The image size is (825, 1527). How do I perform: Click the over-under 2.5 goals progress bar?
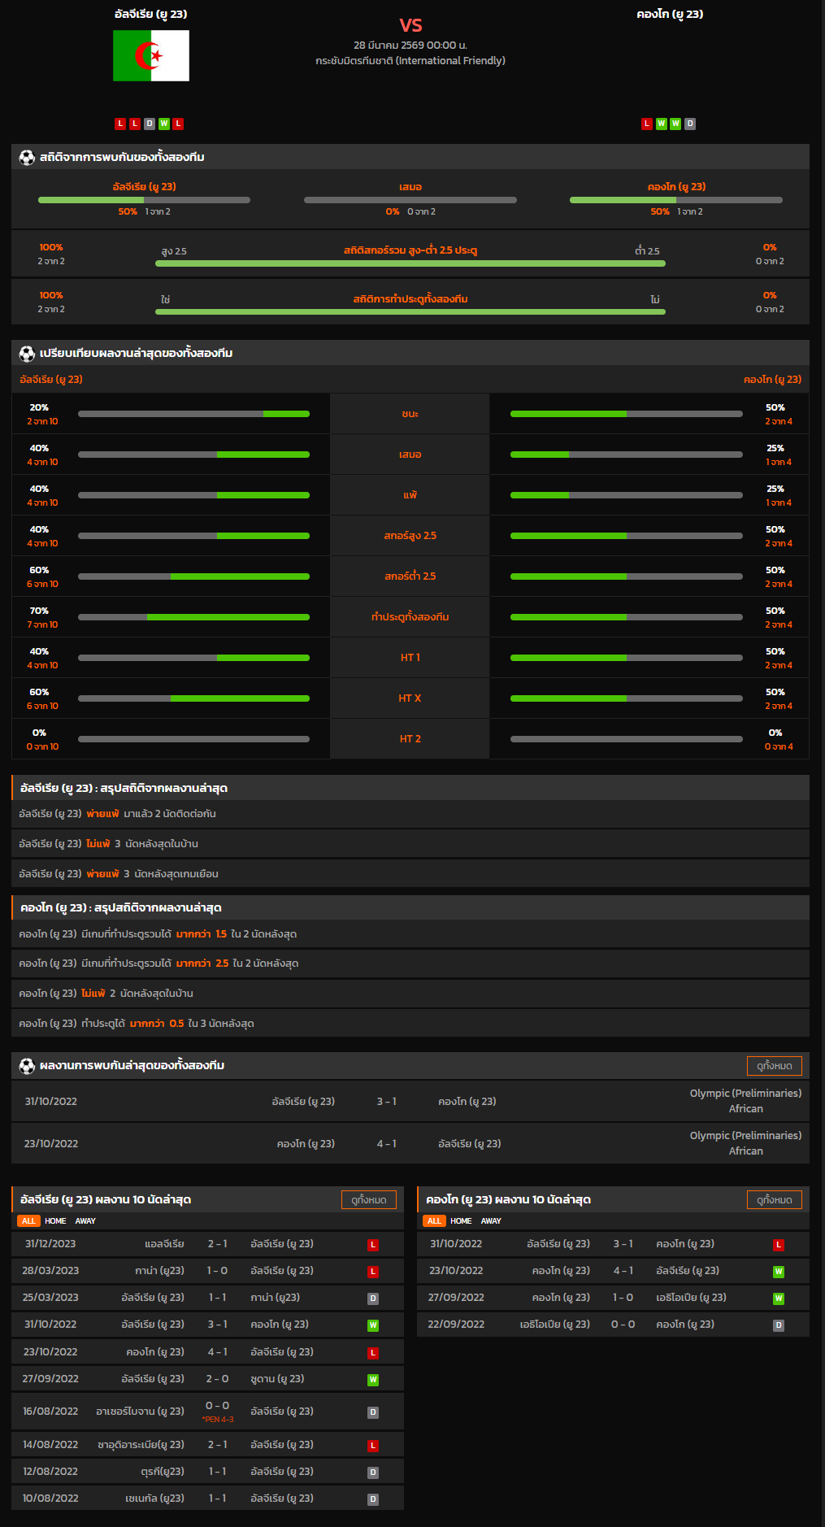(410, 263)
